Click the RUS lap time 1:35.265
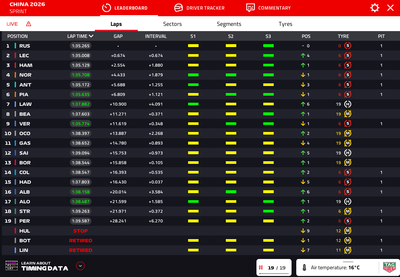The image size is (400, 277). (81, 46)
